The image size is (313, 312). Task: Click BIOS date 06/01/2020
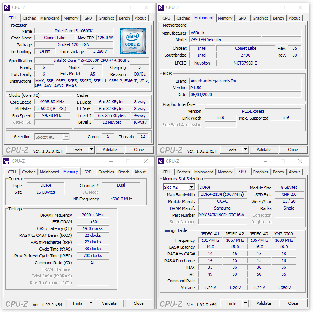[x=245, y=95]
